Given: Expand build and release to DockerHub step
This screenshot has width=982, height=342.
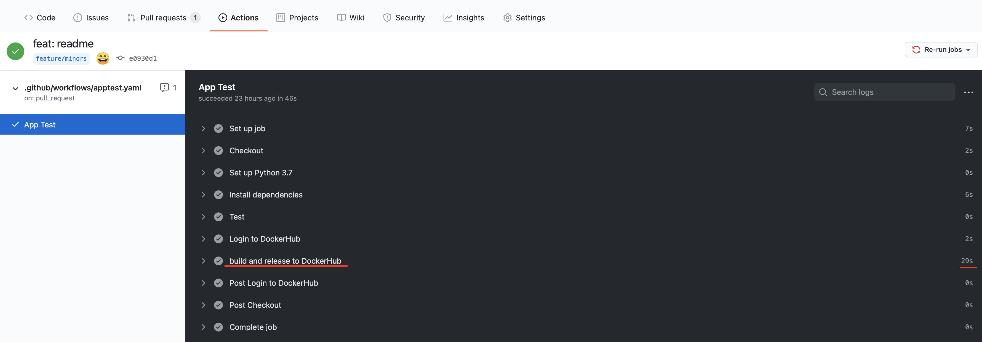Looking at the screenshot, I should [203, 261].
